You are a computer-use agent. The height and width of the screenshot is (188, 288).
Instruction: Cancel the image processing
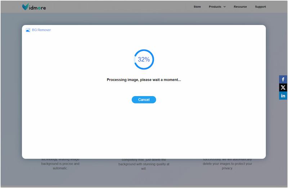(x=144, y=100)
